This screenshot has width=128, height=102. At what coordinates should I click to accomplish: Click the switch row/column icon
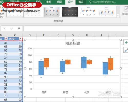(126, 9)
